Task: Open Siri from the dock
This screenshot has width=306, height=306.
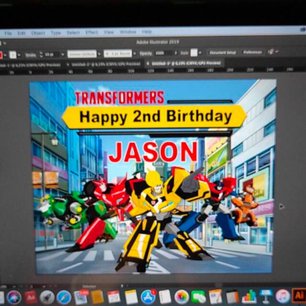Action: (14, 297)
